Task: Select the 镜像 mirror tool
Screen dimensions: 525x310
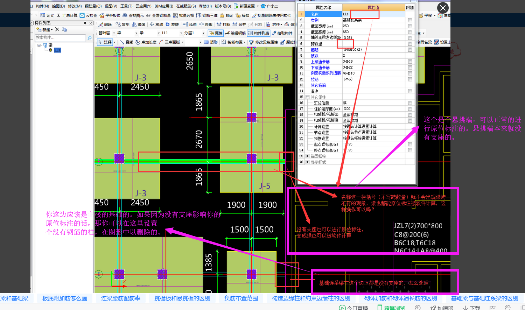Action: [x=139, y=24]
